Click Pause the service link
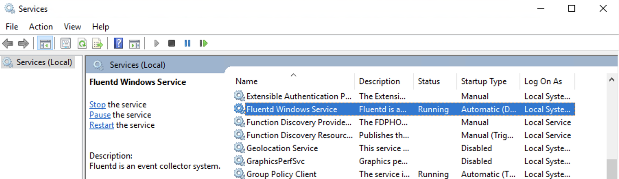This screenshot has height=179, width=619. coord(100,115)
